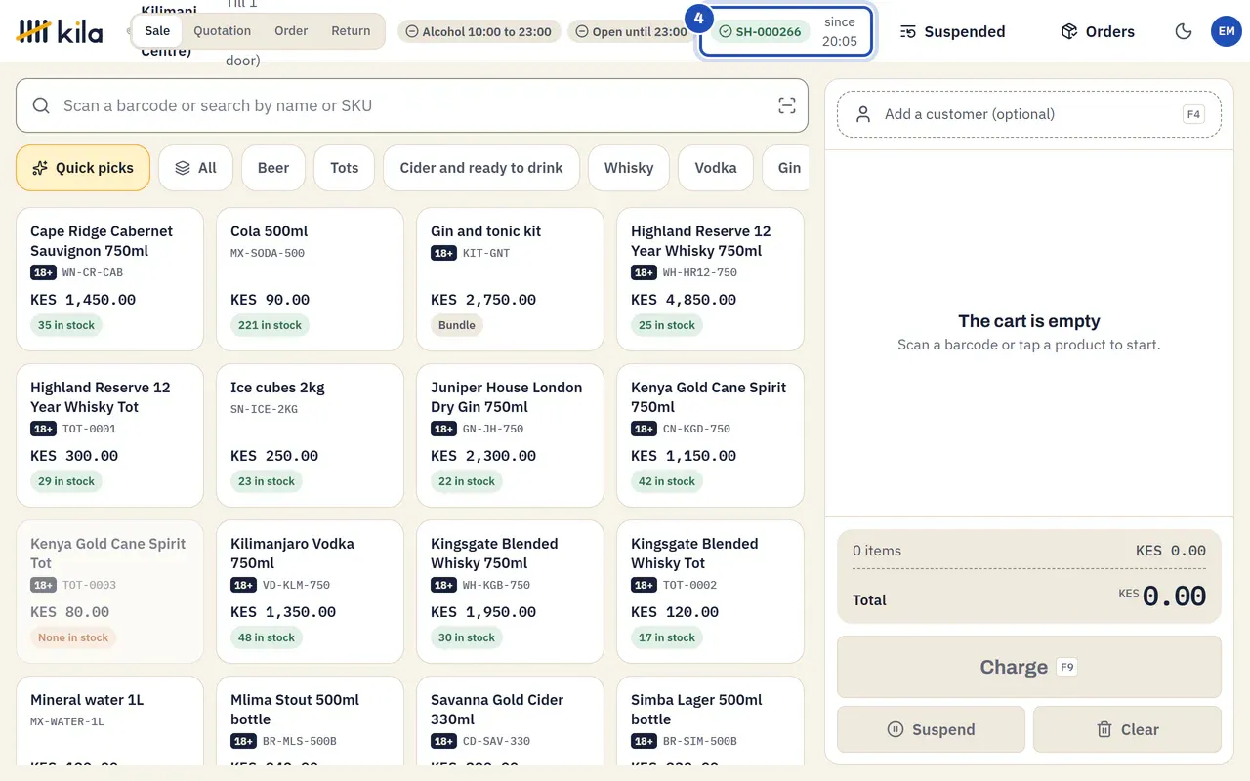Add Kingsgate Blended Whisky 750ml
This screenshot has width=1250, height=781.
point(510,592)
